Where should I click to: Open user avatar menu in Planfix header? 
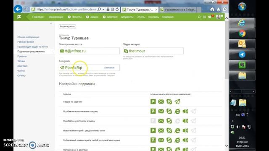pyautogui.click(x=219, y=17)
